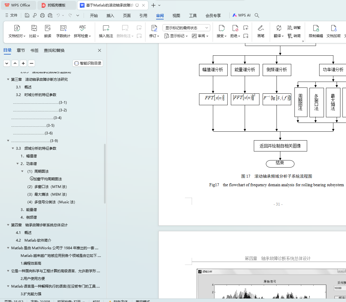Jump to next change icon
This screenshot has height=302, width=346.
point(246,36)
